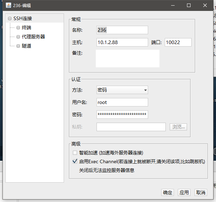Focus the masked 密码 field

(122, 115)
